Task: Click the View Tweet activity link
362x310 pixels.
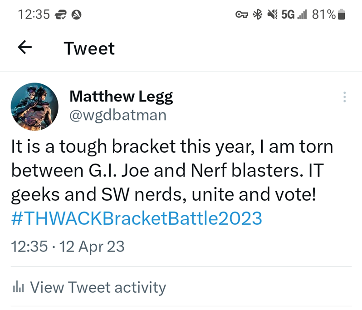Action: (x=98, y=287)
